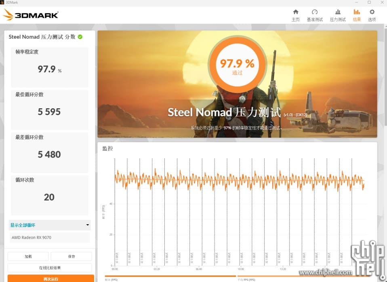Click the 3DMark title bar text
387x282 pixels.
12,2
